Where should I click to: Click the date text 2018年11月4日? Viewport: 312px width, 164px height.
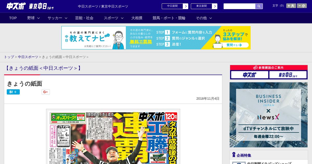208,99
